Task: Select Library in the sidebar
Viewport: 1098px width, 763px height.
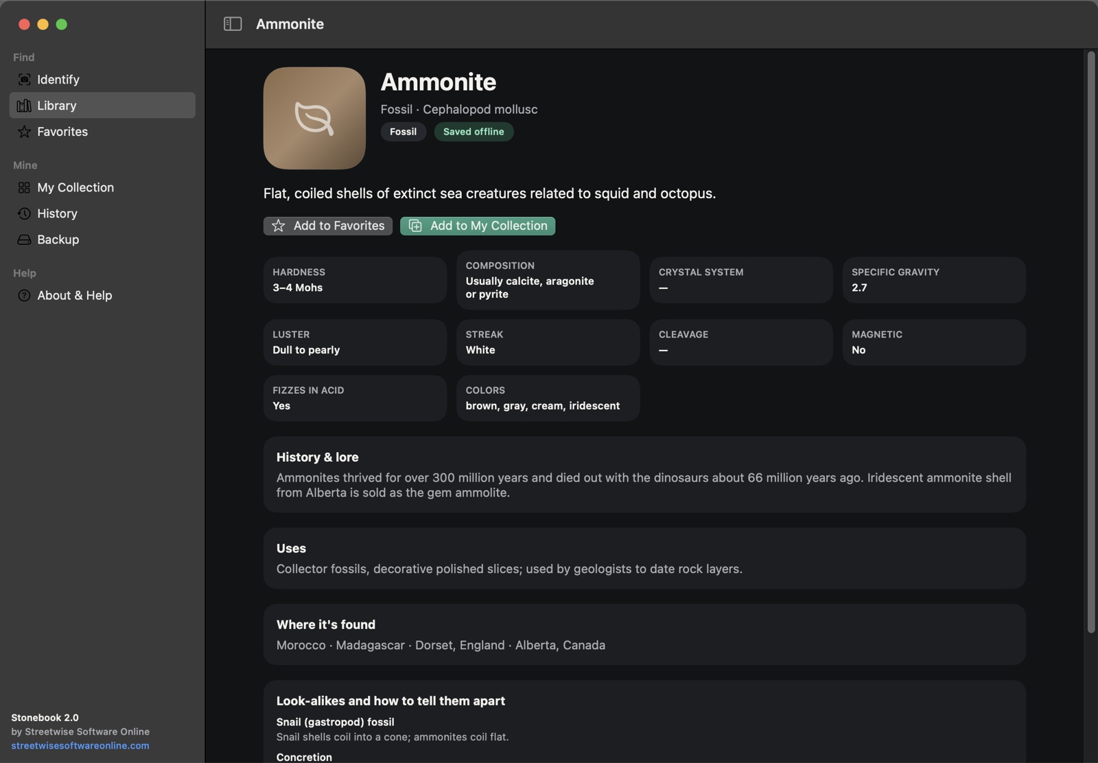Action: click(102, 106)
